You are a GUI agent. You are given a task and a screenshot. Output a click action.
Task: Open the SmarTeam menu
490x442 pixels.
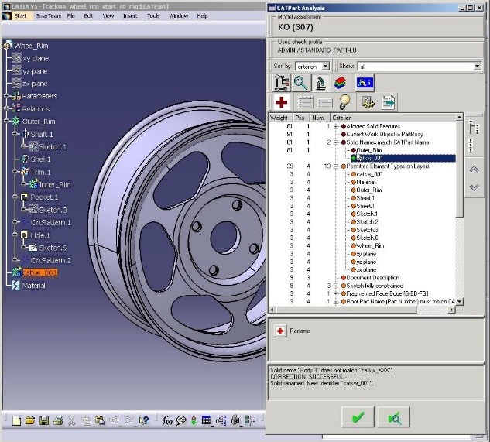(x=49, y=16)
